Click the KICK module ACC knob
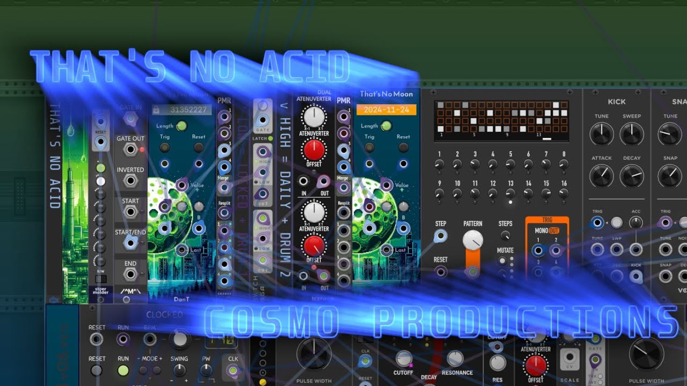 pos(635,222)
